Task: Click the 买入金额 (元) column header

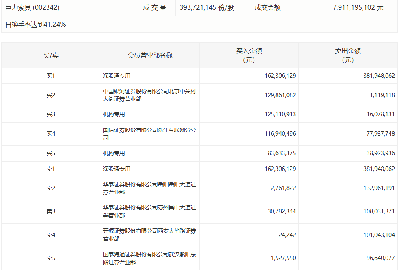Action: 249,55
